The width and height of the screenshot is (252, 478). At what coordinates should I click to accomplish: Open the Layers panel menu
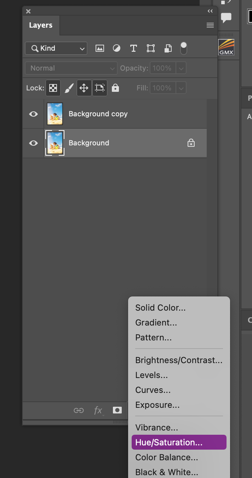(210, 25)
